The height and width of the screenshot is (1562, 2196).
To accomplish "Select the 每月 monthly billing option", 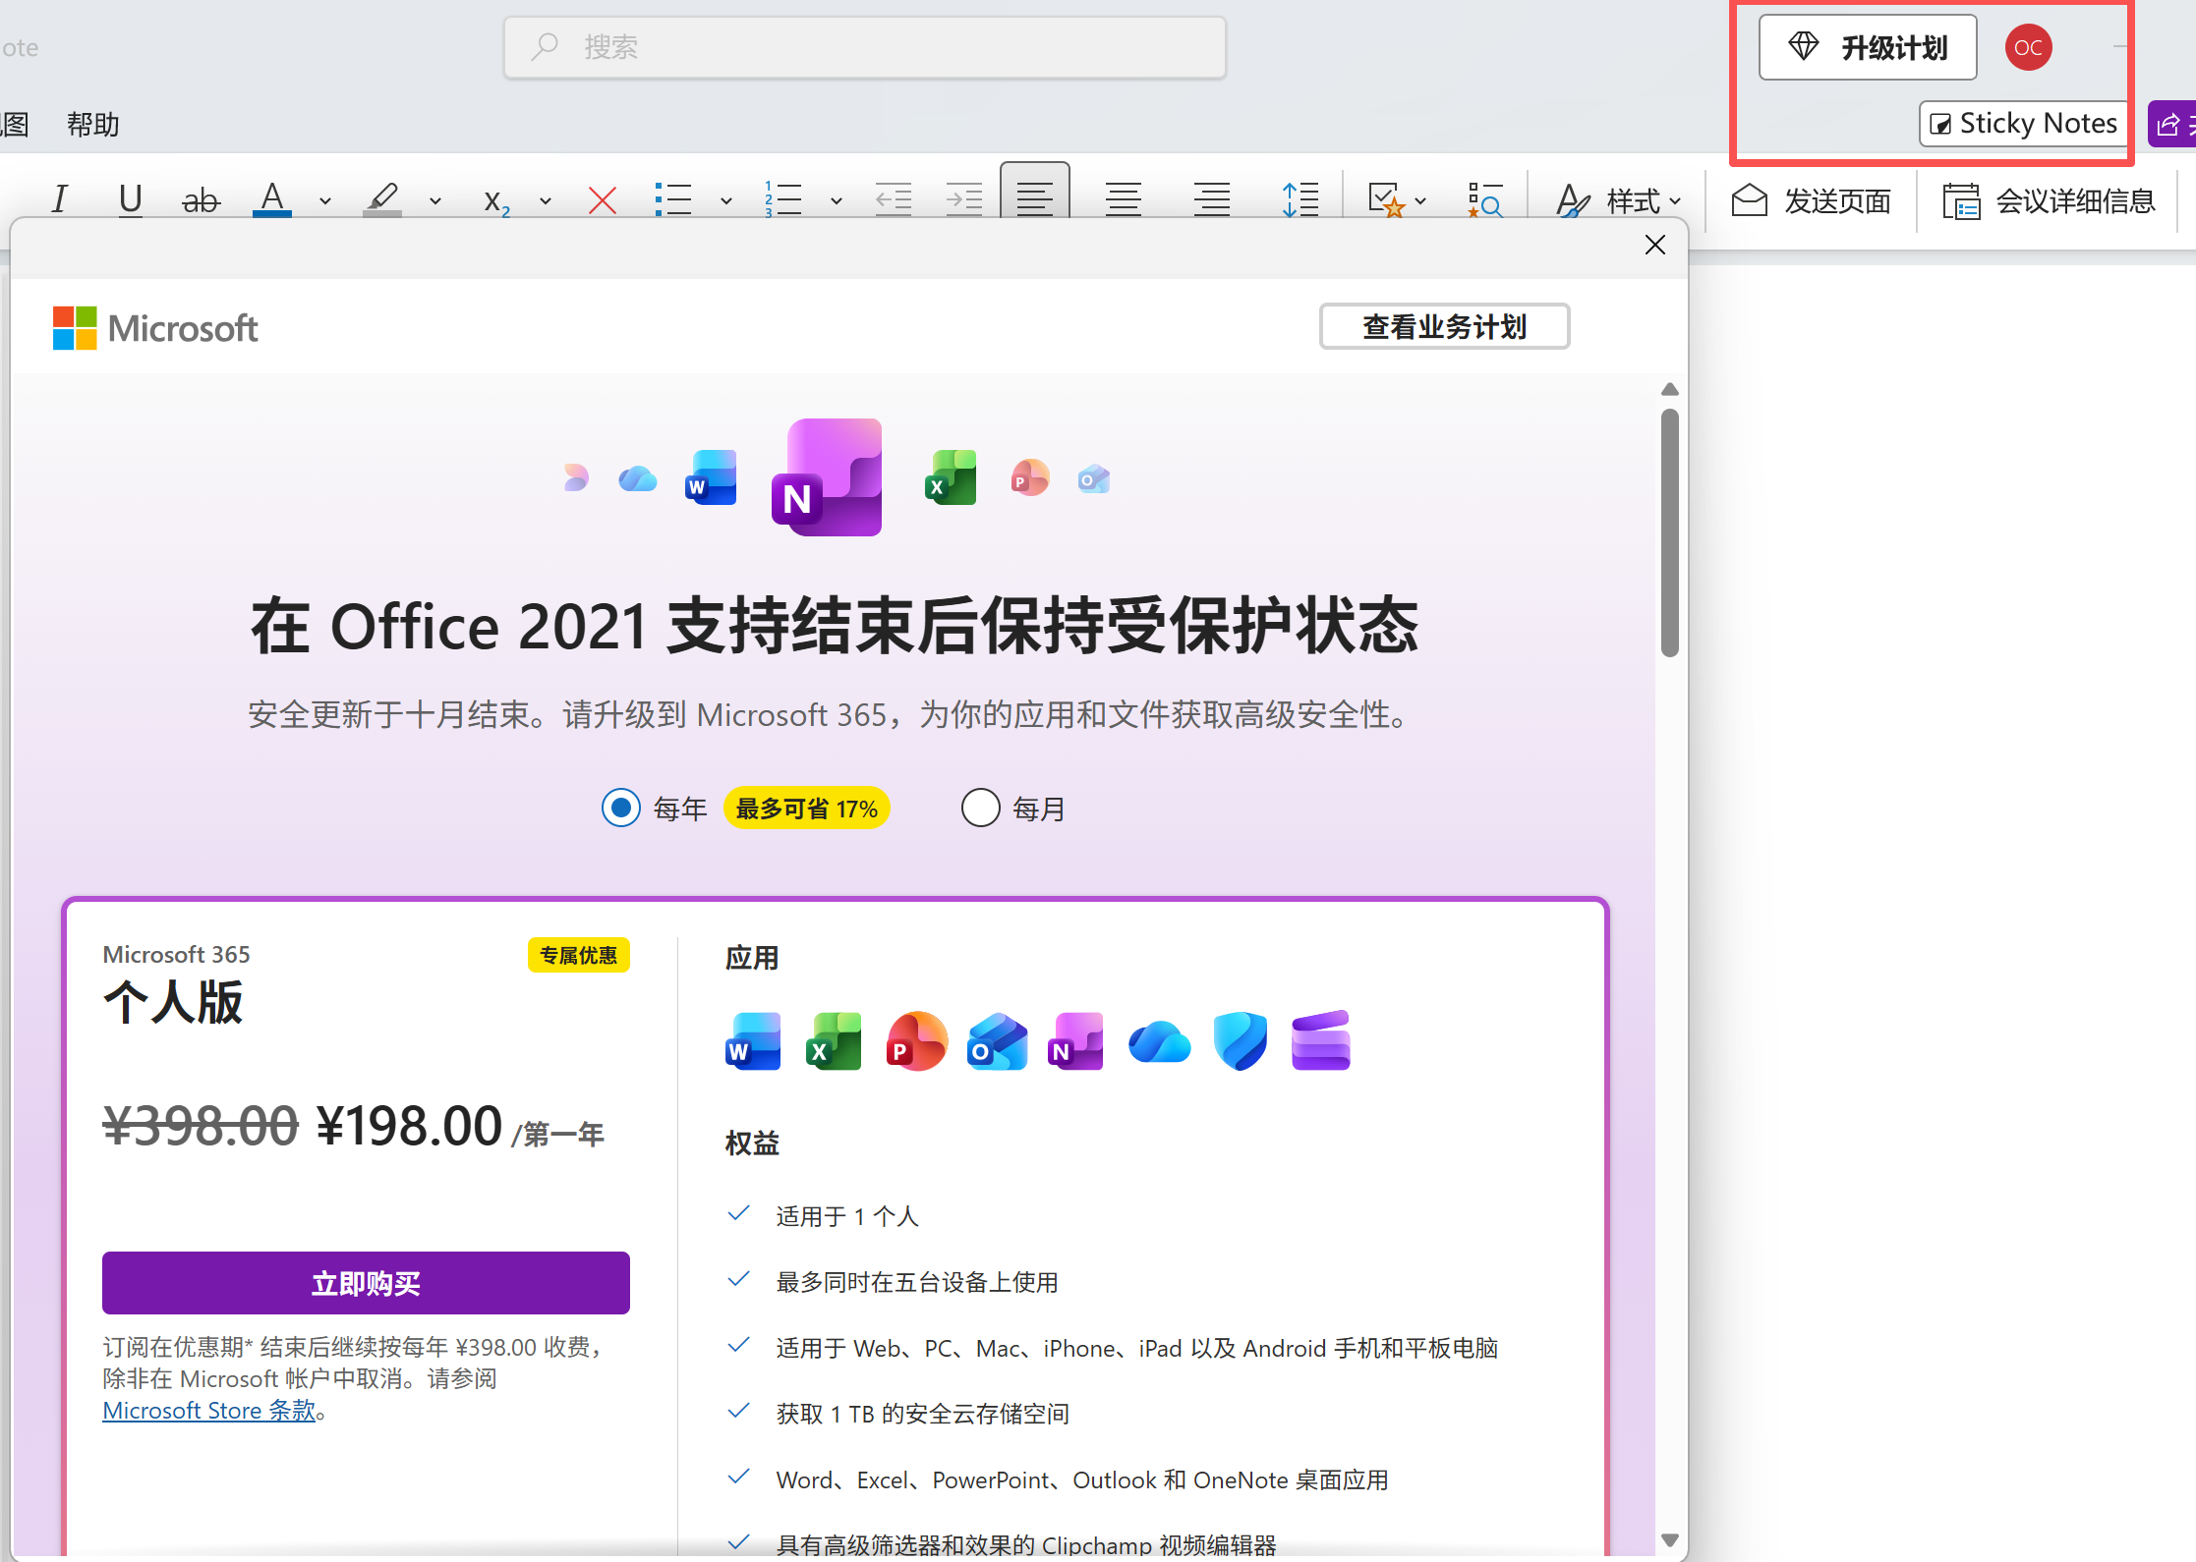I will coord(980,809).
